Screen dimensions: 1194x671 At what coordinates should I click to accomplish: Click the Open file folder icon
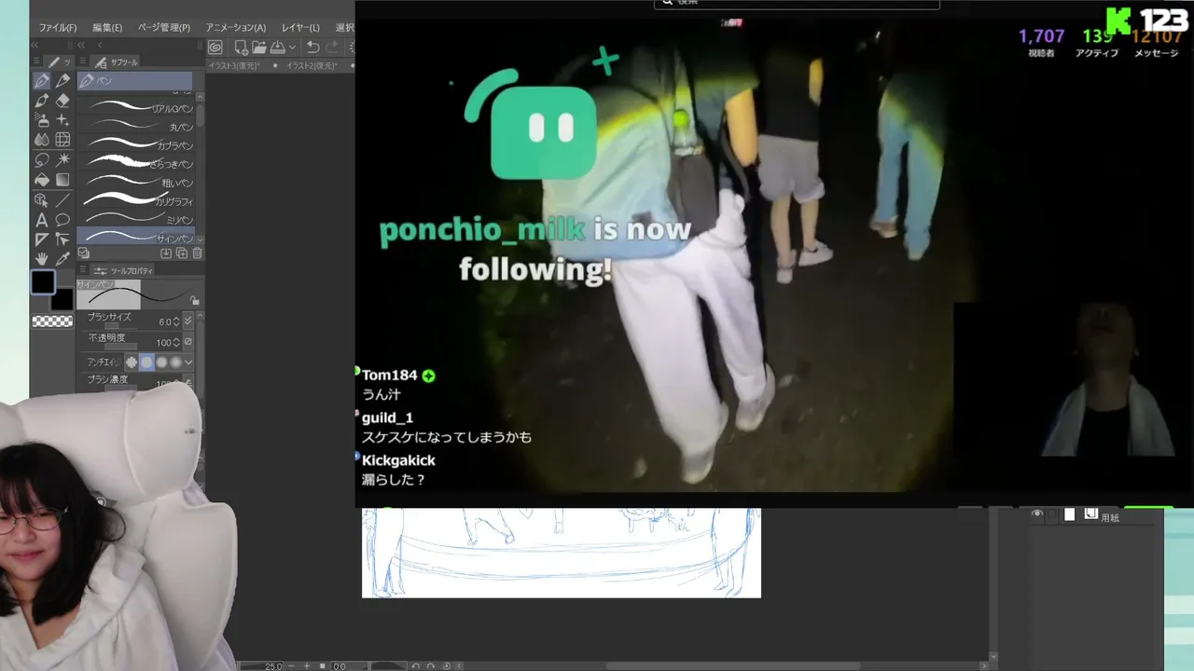click(259, 48)
